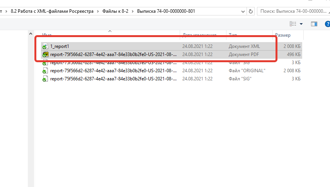Click the sort direction arrow above name column
Screen dimensions: 330x187
[110, 31]
